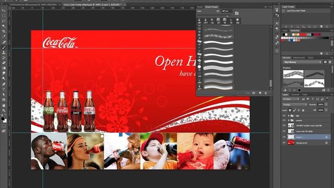
Task: Toggle Quick Mask mode in toolbar
Action: [x=4, y=126]
